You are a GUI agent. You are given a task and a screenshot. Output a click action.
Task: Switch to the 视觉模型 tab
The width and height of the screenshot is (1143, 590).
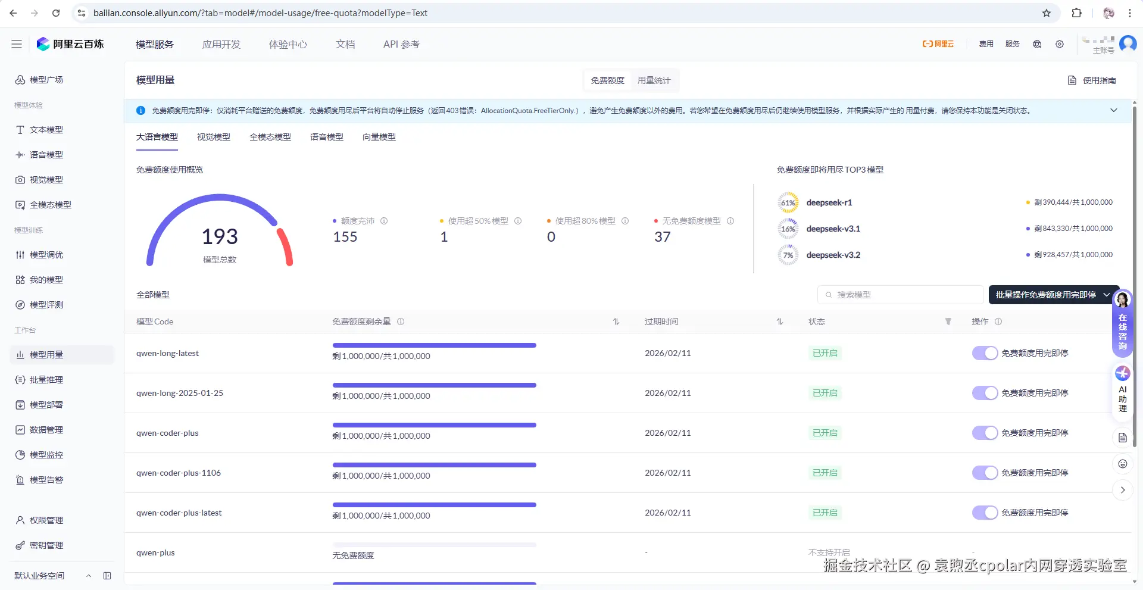point(214,137)
